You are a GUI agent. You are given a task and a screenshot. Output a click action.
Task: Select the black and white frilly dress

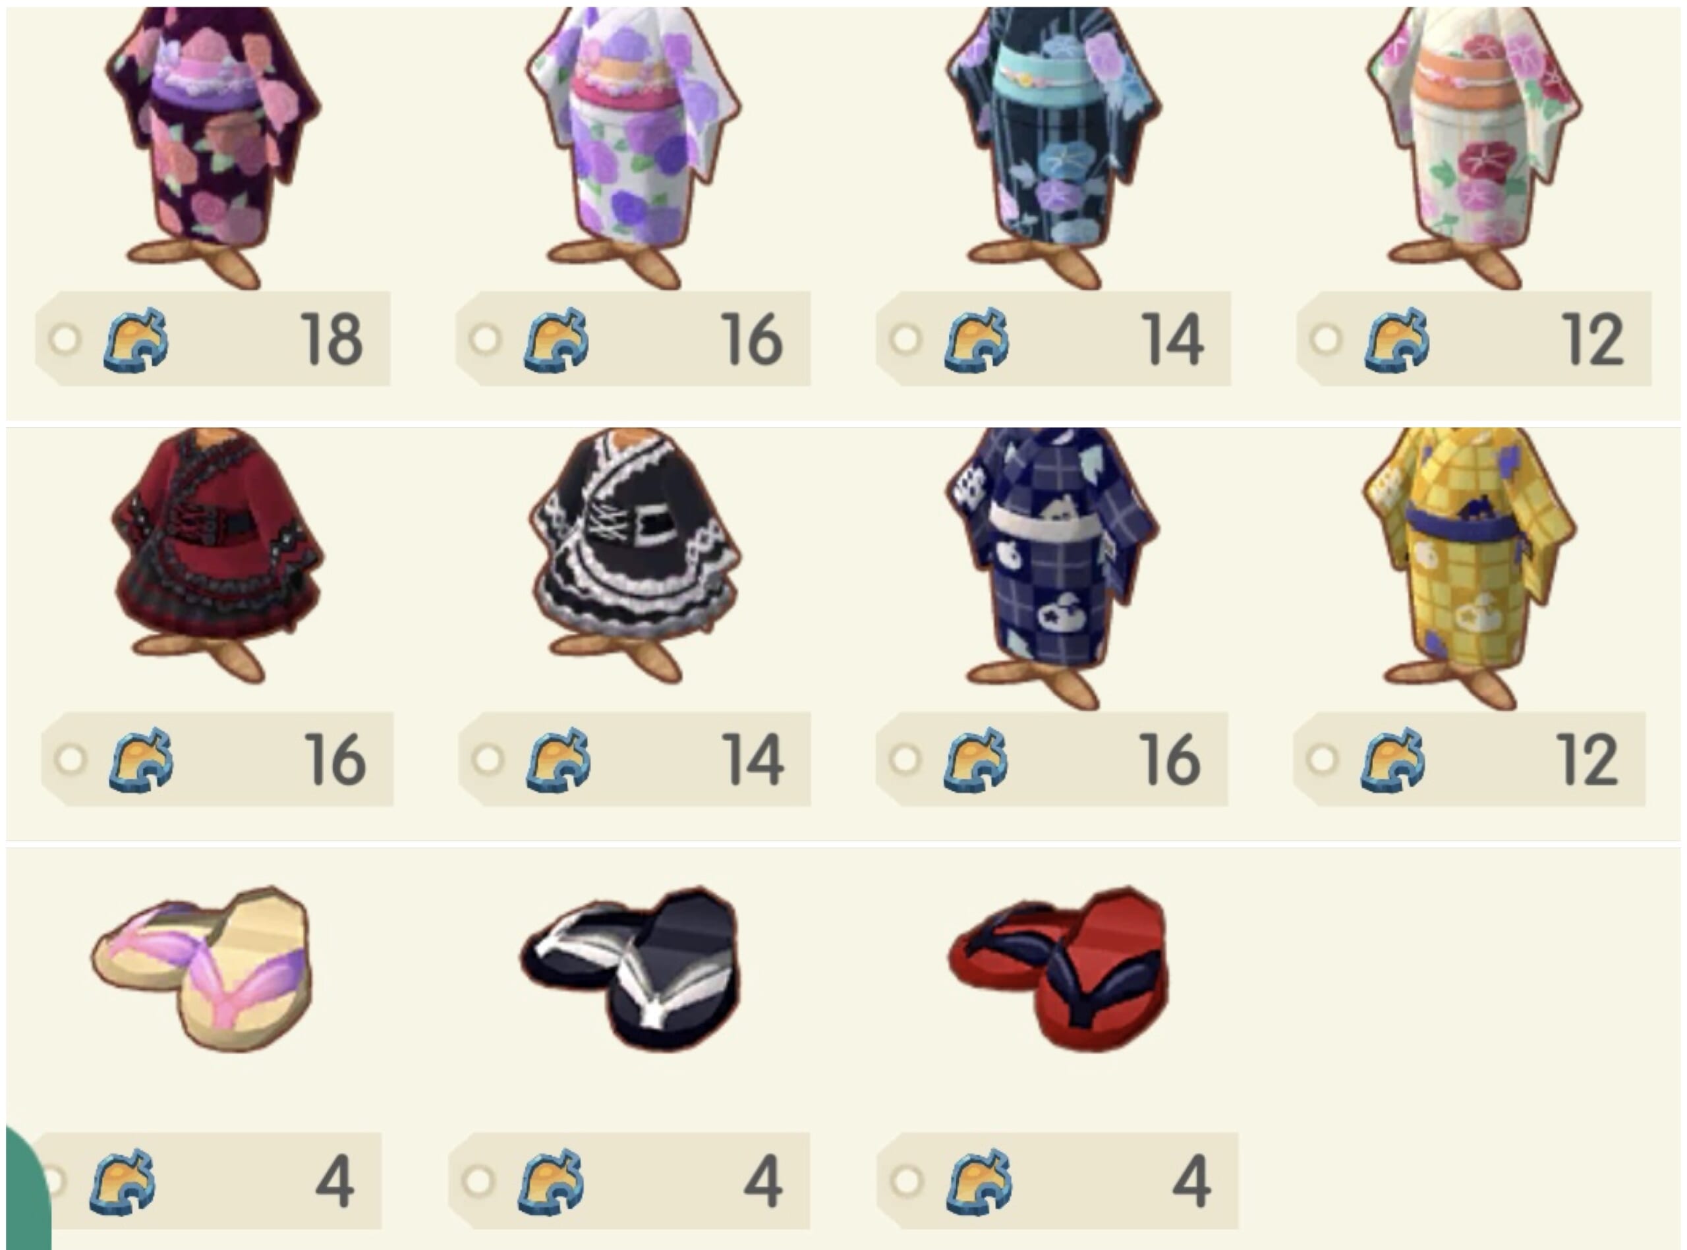(x=634, y=556)
